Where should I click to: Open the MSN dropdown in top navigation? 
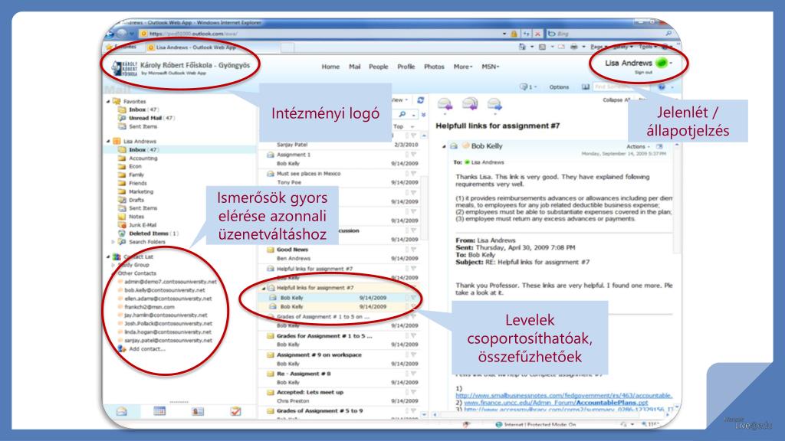(x=490, y=67)
